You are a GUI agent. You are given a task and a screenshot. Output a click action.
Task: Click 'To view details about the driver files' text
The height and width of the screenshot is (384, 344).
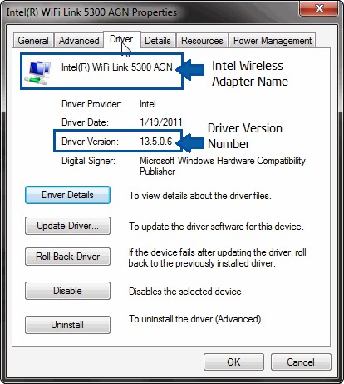tap(200, 196)
